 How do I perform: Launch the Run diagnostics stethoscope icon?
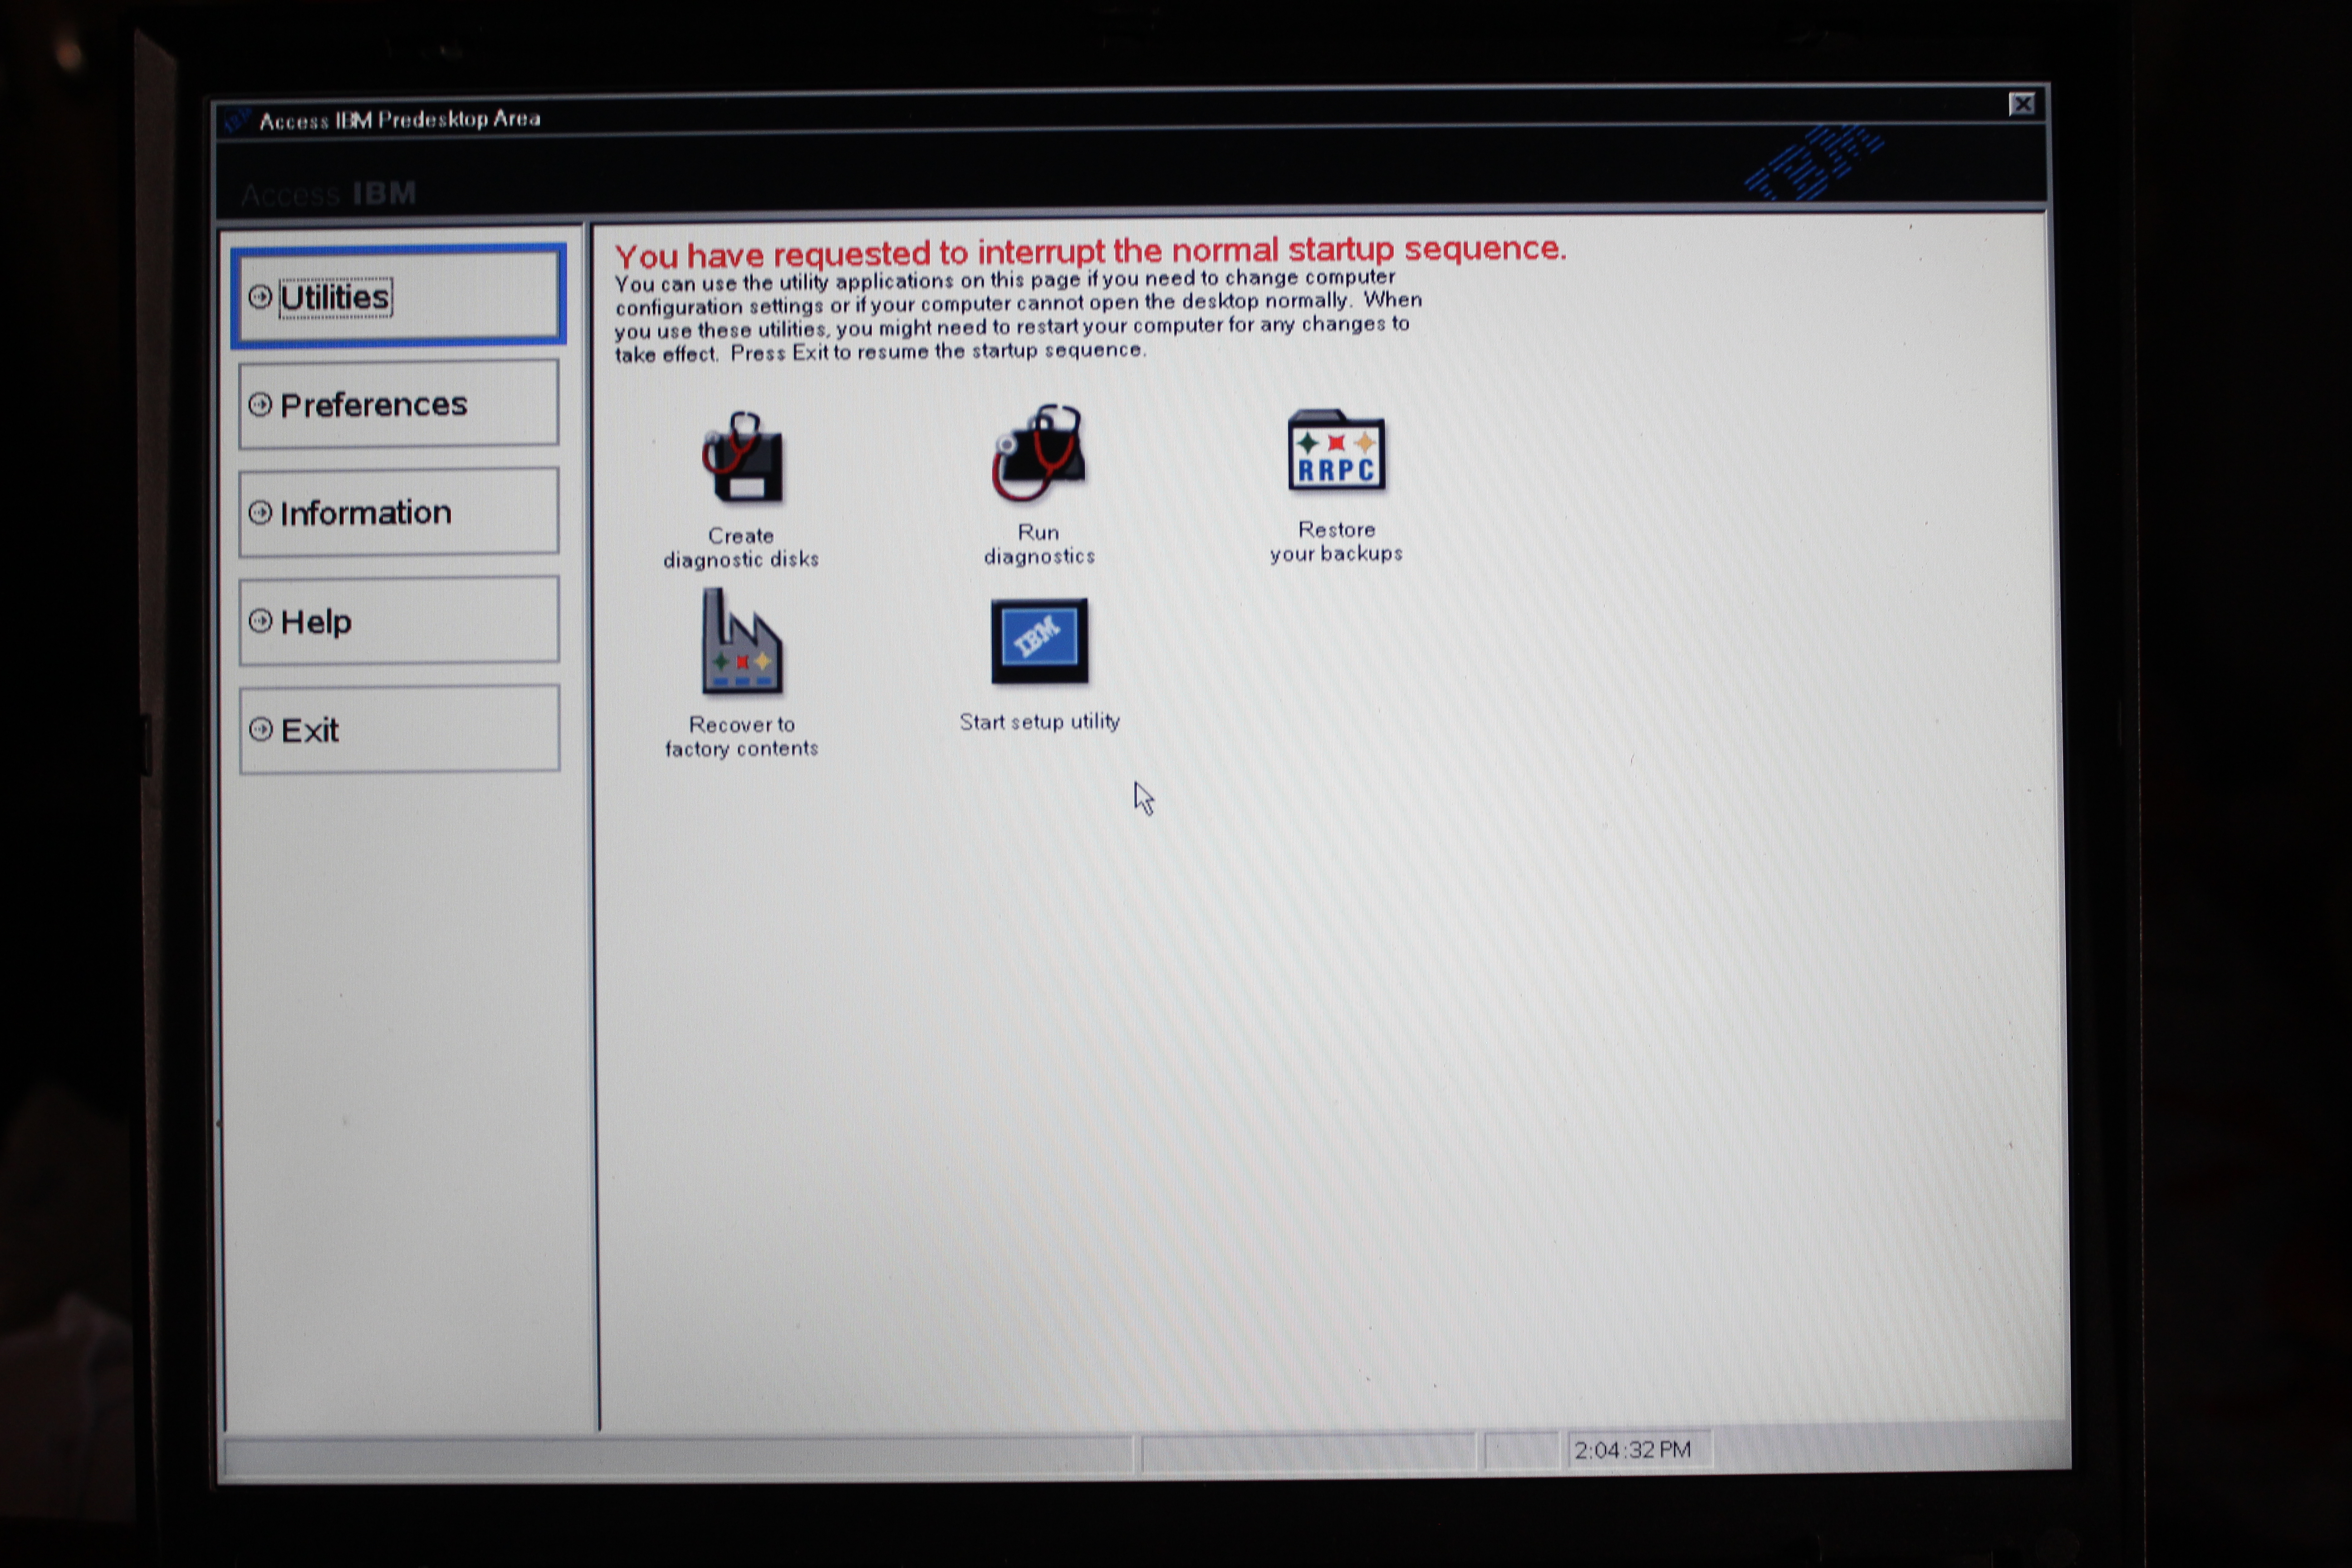coord(1038,455)
